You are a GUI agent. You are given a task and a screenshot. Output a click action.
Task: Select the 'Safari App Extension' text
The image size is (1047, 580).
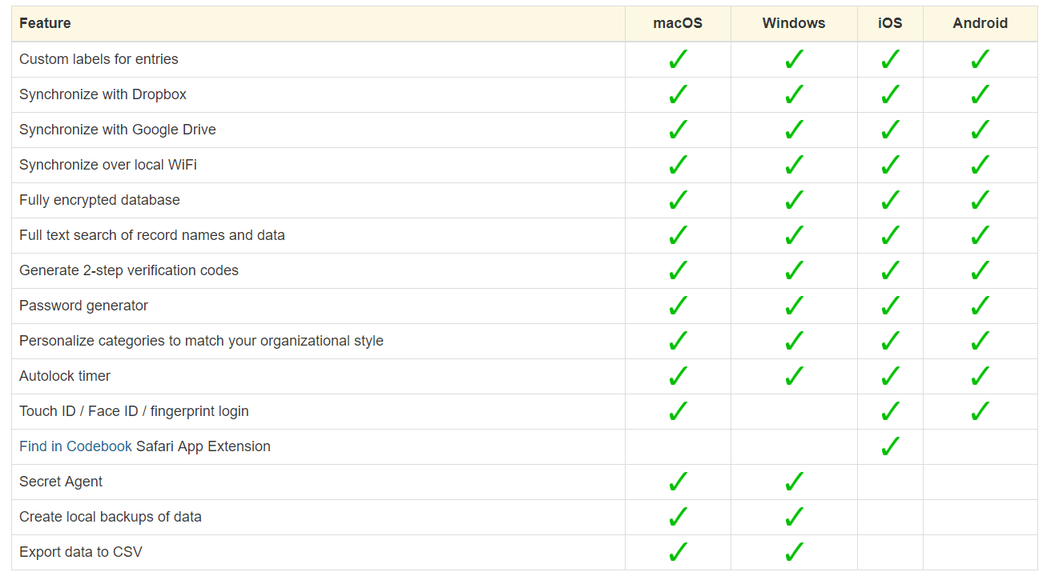[x=203, y=446]
